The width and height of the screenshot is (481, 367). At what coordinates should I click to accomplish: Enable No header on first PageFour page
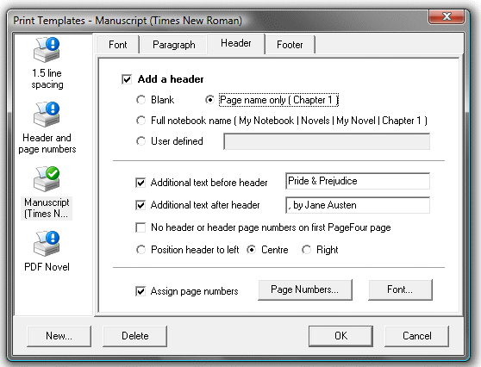point(141,227)
